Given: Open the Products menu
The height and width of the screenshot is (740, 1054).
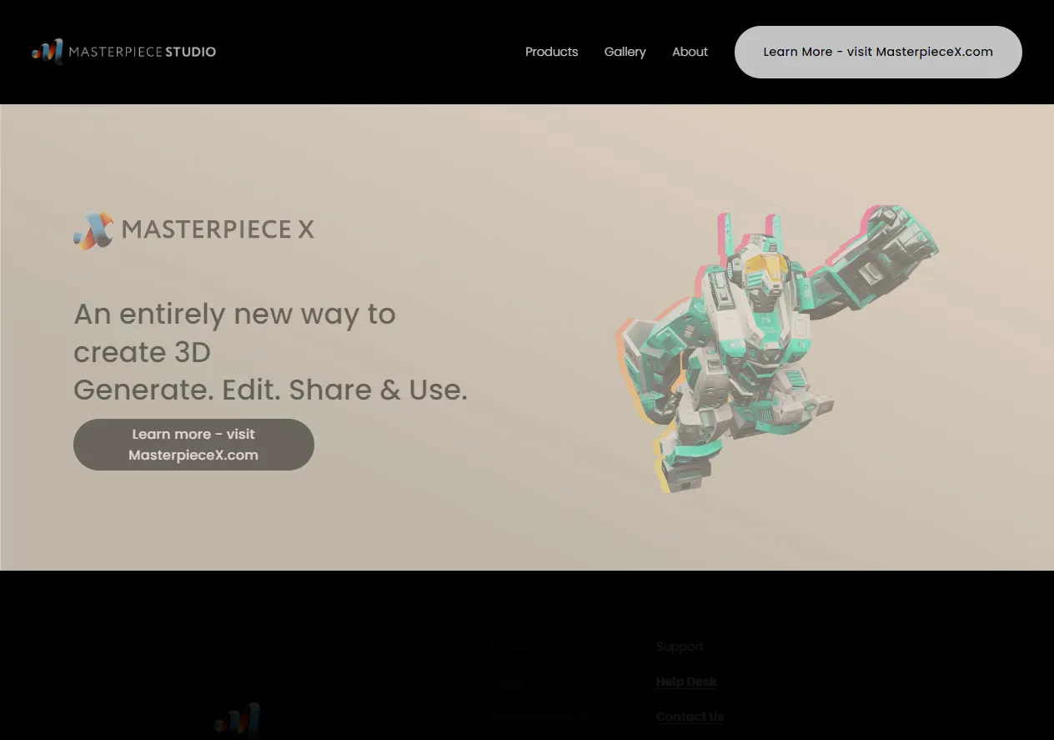Looking at the screenshot, I should [551, 52].
